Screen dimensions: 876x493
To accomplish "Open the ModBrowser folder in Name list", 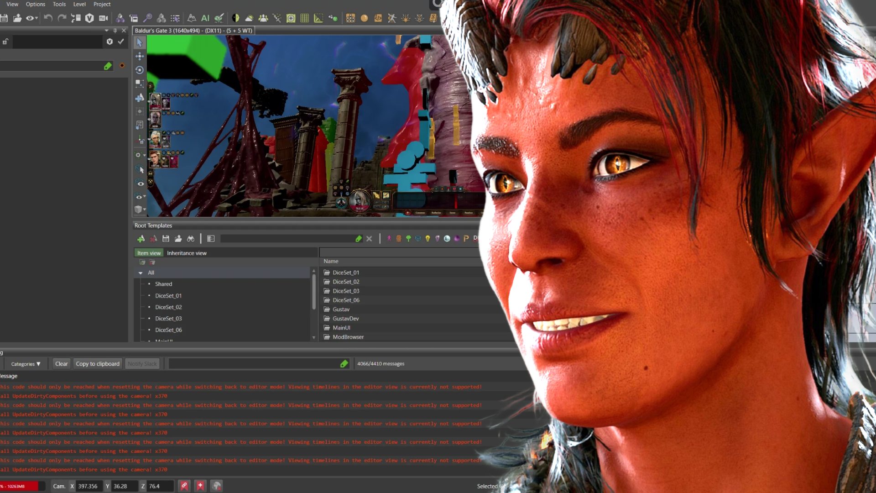I will [x=348, y=337].
